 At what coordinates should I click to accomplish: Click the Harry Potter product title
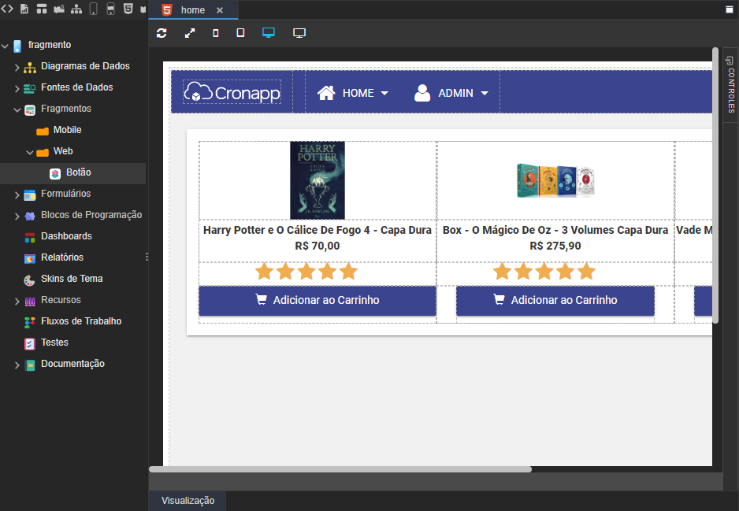coord(318,230)
